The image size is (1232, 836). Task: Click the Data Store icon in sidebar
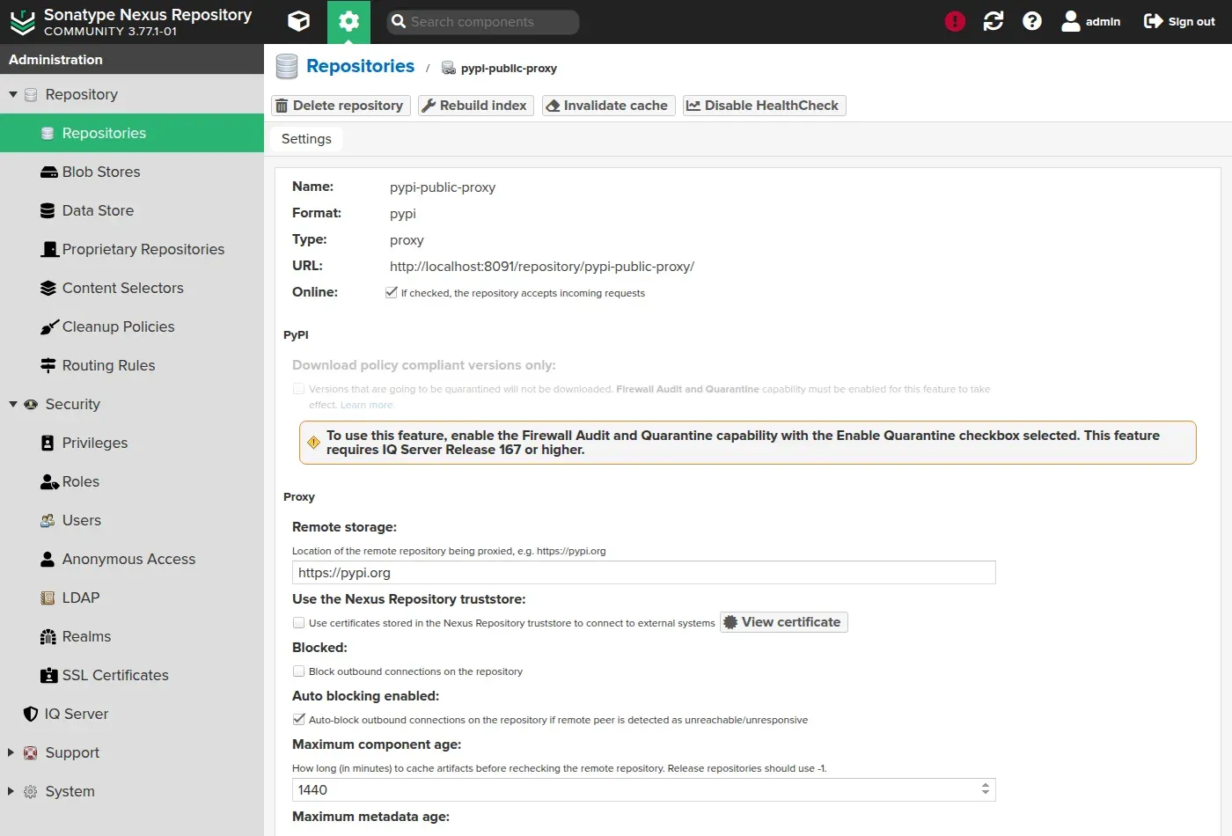click(x=48, y=211)
